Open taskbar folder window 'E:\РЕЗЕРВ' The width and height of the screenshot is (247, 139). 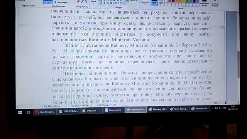91,111
